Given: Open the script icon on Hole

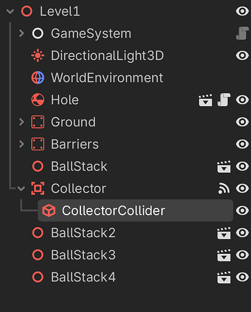Looking at the screenshot, I should 224,100.
